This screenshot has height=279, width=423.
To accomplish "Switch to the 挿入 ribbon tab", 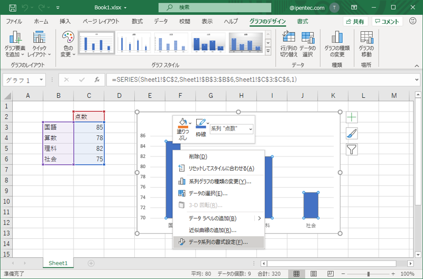I will (x=65, y=22).
